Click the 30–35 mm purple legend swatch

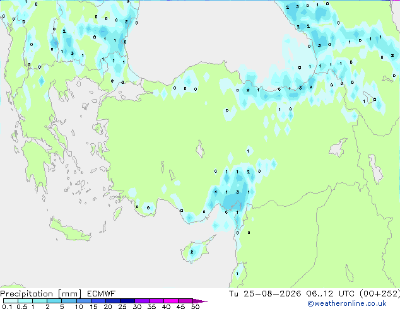point(141,301)
